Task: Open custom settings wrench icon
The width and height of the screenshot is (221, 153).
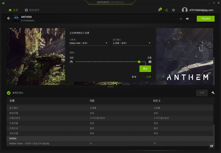Action: tap(213, 93)
